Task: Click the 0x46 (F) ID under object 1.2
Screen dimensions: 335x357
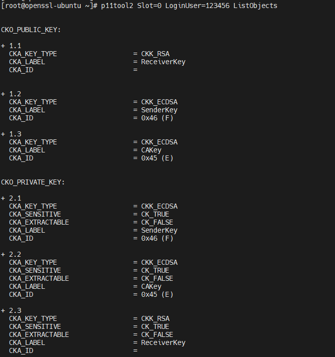Action: pyautogui.click(x=157, y=118)
